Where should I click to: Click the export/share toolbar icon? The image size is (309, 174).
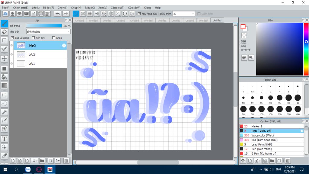[12, 14]
